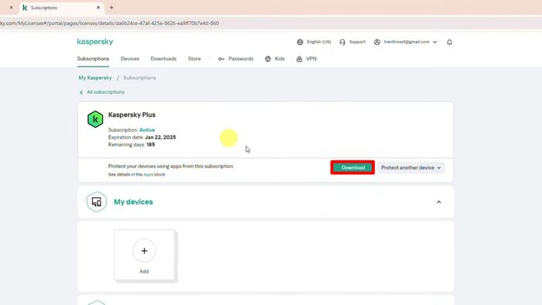Close the Subscriptions browser tab
The width and height of the screenshot is (542, 305).
pos(98,7)
